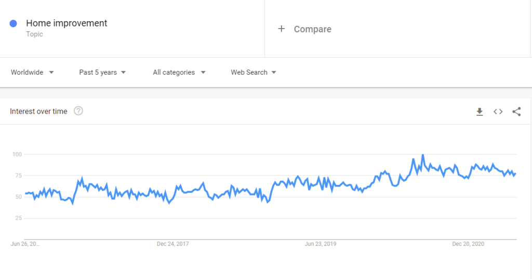This screenshot has width=532, height=279.
Task: Open the embed code icon
Action: 498,112
